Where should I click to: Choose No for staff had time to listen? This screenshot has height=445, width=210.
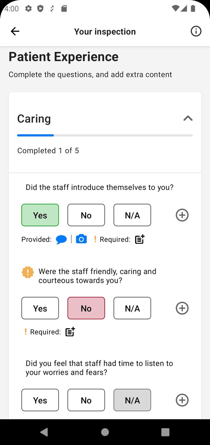tap(86, 400)
